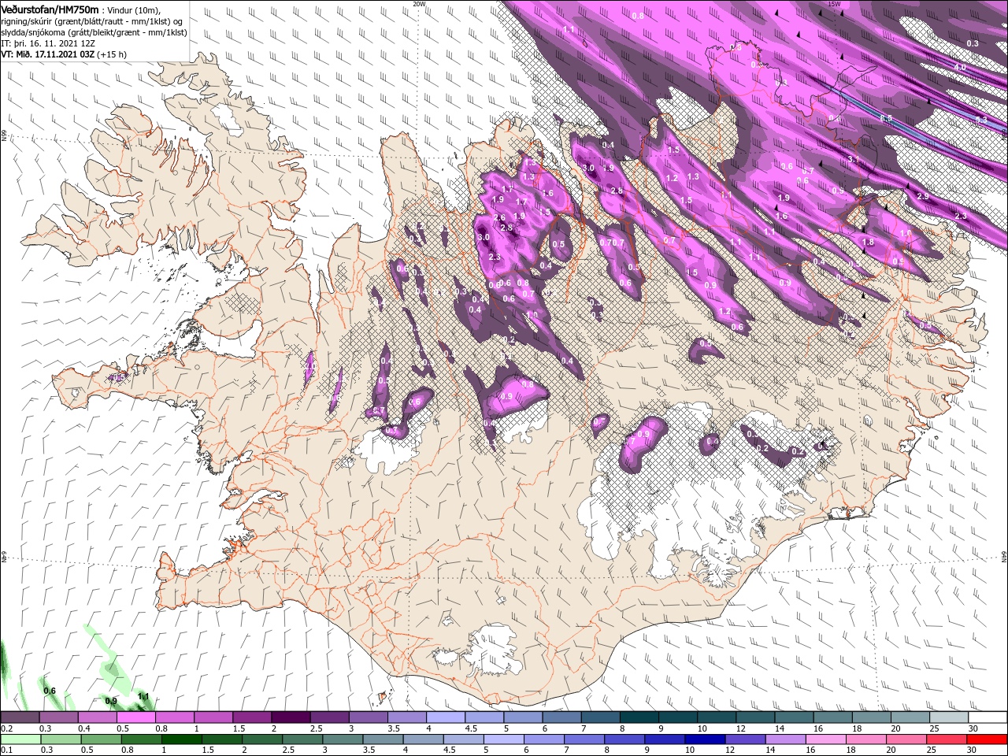Select the 'IT: þri. 16. 11. 2021 12Z' line
Viewport: 1008px width, 756px height.
pyautogui.click(x=48, y=43)
